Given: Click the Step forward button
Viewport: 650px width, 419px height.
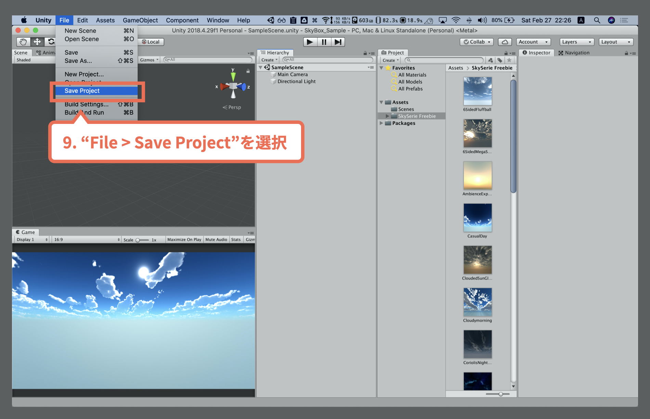Looking at the screenshot, I should pyautogui.click(x=338, y=42).
